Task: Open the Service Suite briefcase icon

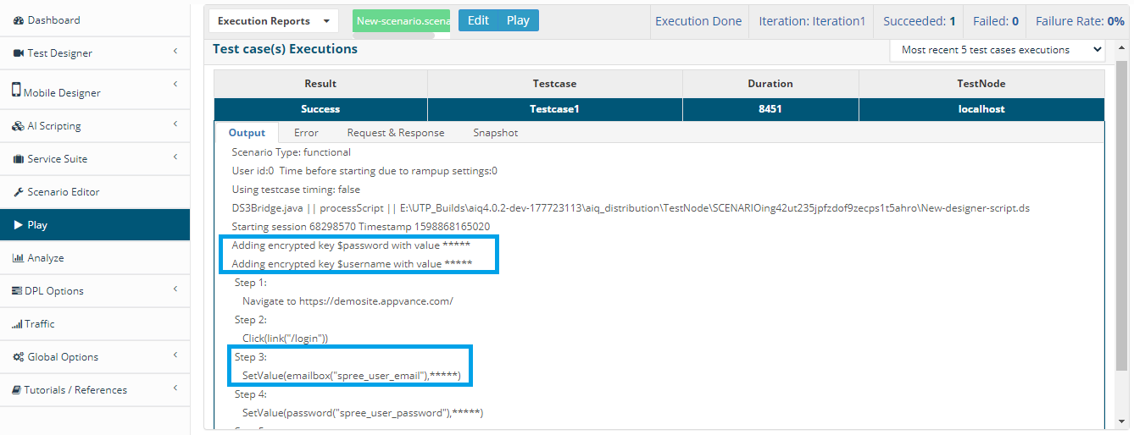Action: 19,159
